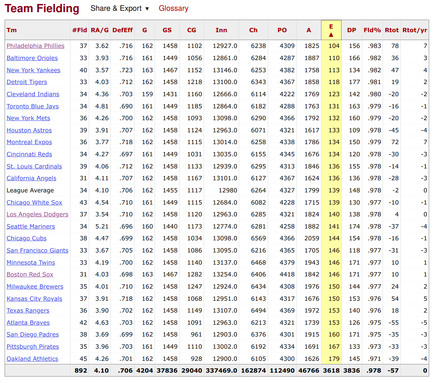This screenshot has height=383, width=437.
Task: Open Montreal Expos team link
Action: tap(29, 142)
